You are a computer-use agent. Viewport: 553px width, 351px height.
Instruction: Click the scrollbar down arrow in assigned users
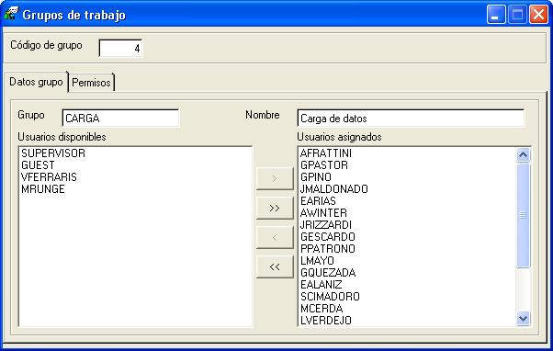pos(523,319)
